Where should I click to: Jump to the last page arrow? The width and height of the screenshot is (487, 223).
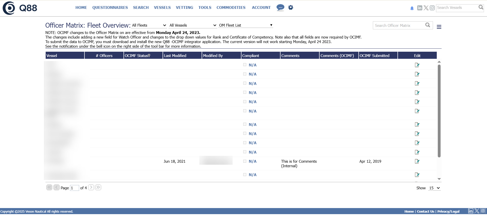98,188
